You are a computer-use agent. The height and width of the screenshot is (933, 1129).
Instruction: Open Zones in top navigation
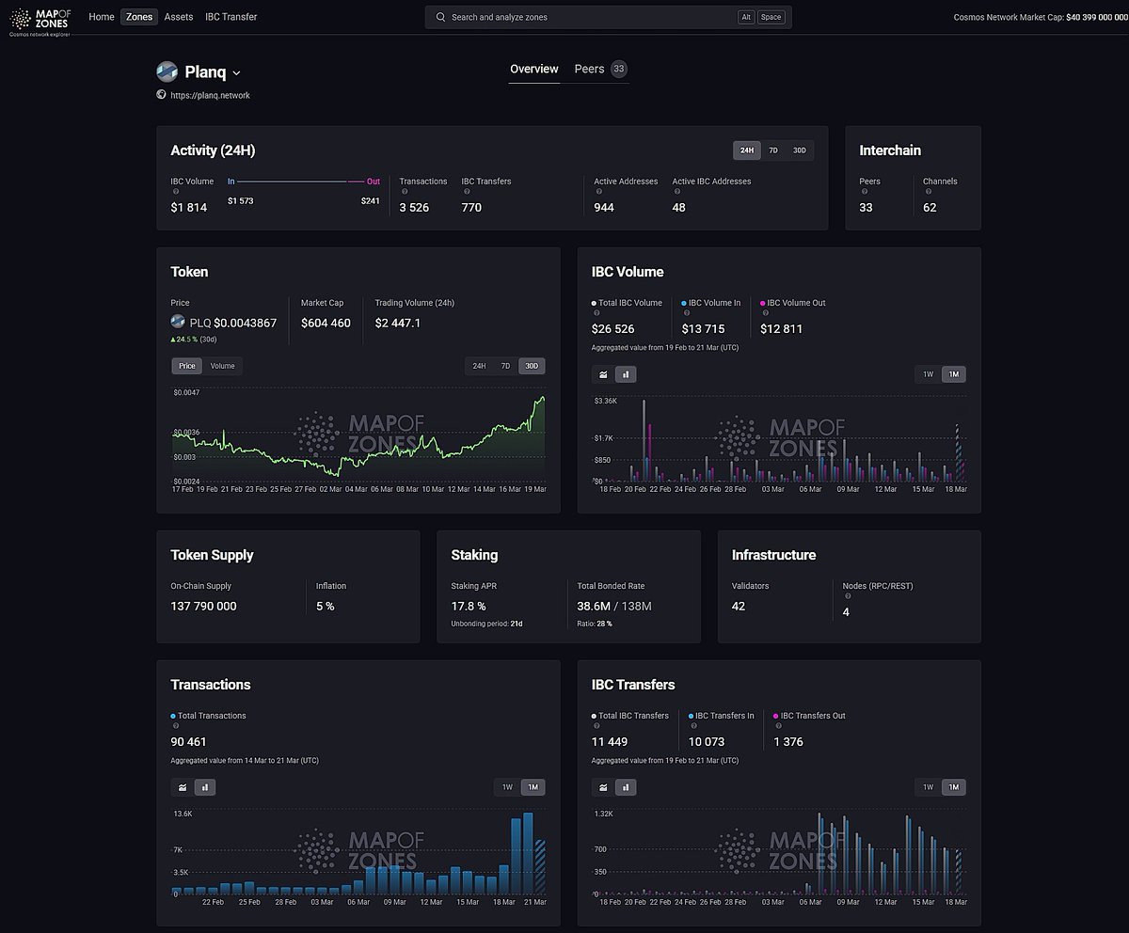[139, 17]
